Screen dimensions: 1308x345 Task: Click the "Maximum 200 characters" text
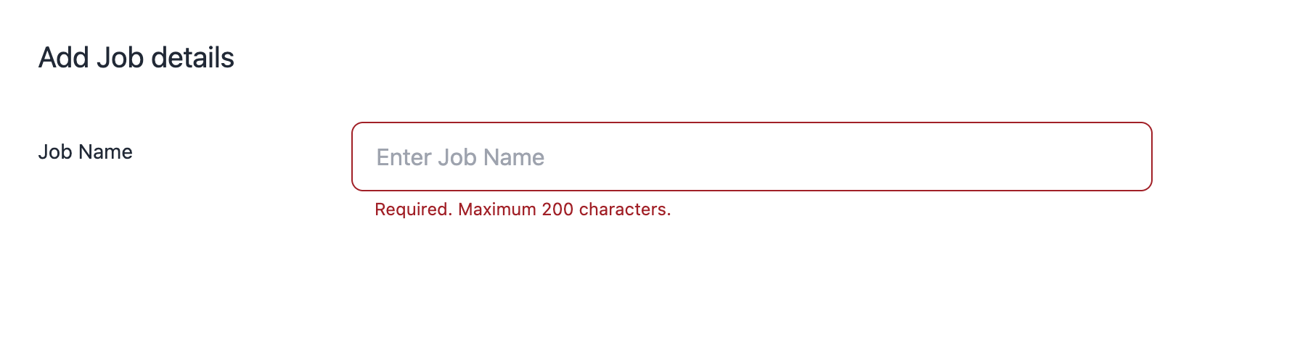pyautogui.click(x=563, y=209)
